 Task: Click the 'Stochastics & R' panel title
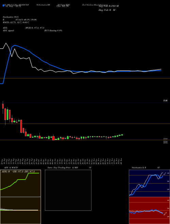[x=139, y=168]
